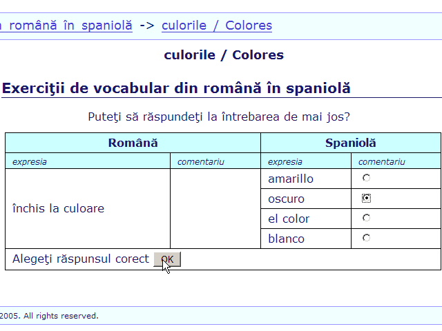Click the OK button to submit answer
Screen dimensions: 442x331
(x=167, y=259)
